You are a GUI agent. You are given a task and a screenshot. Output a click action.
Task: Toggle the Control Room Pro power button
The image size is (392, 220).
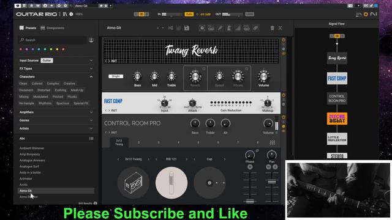click(x=284, y=117)
